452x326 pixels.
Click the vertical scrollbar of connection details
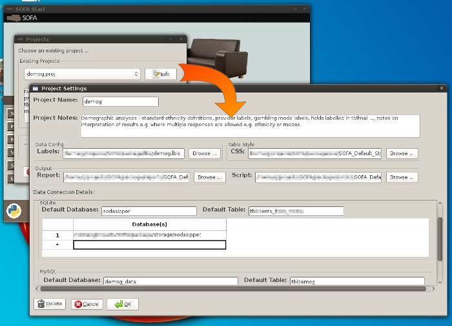[x=440, y=239]
